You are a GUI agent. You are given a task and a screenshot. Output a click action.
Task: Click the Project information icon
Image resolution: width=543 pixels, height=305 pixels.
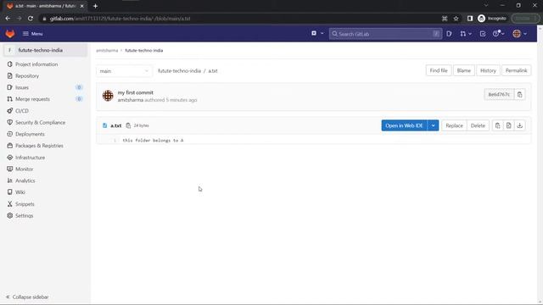point(9,64)
